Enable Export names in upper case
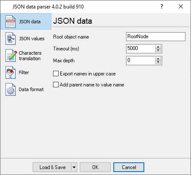This screenshot has height=175, width=191. click(x=56, y=74)
